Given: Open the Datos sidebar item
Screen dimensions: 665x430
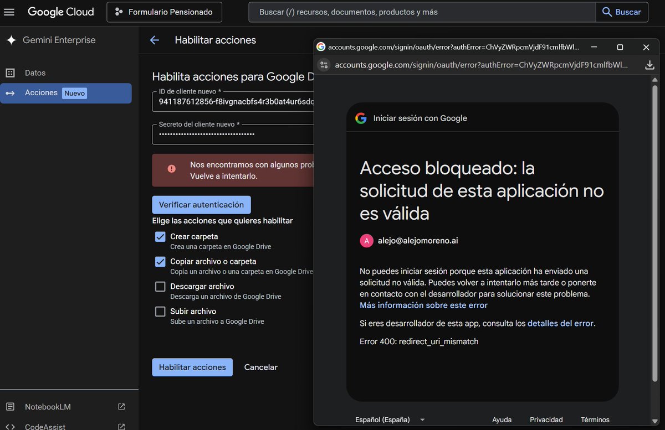Looking at the screenshot, I should pyautogui.click(x=66, y=73).
